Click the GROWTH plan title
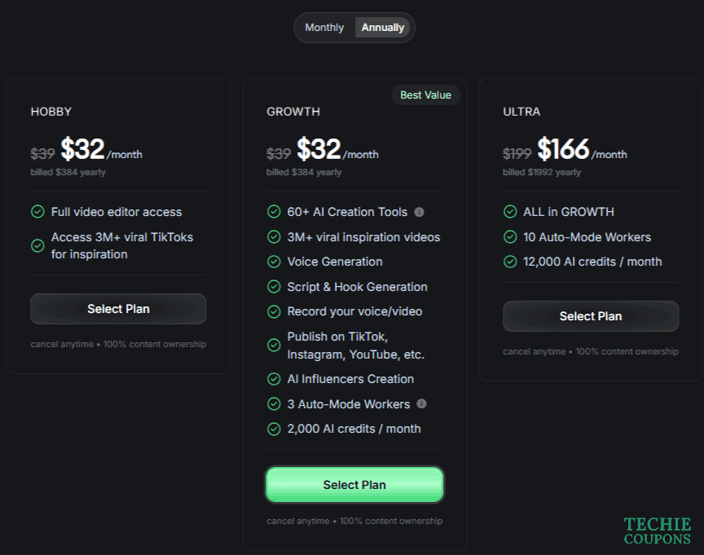Screen dimensions: 704x555 tap(293, 112)
